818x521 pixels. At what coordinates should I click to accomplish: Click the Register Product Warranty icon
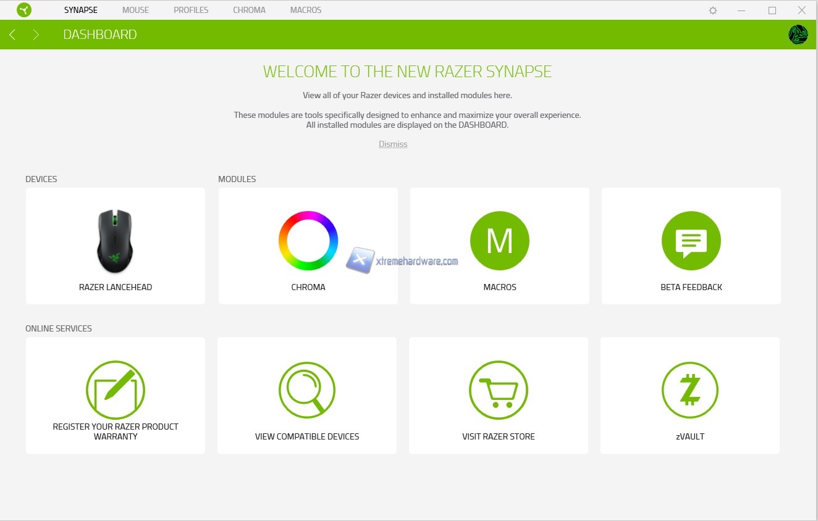click(115, 390)
